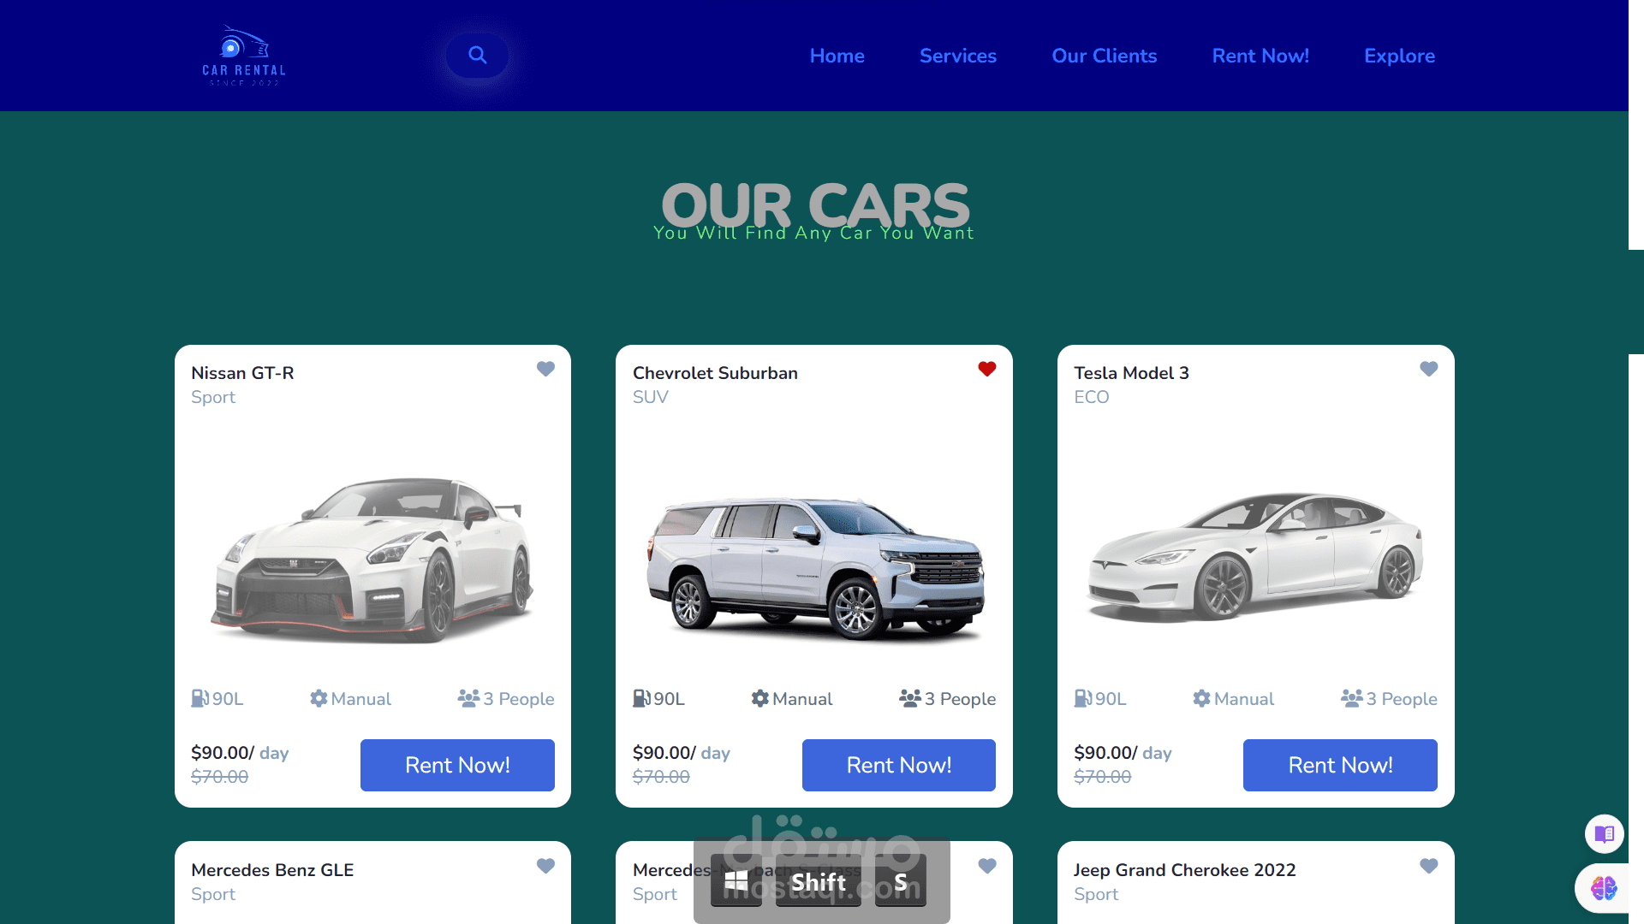Click heart icon on Jeep Grand Cherokee card
1644x924 pixels.
point(1429,866)
